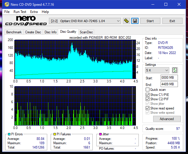Click the disabled Show write speed checkbox
188x154 pixels.
click(x=147, y=113)
